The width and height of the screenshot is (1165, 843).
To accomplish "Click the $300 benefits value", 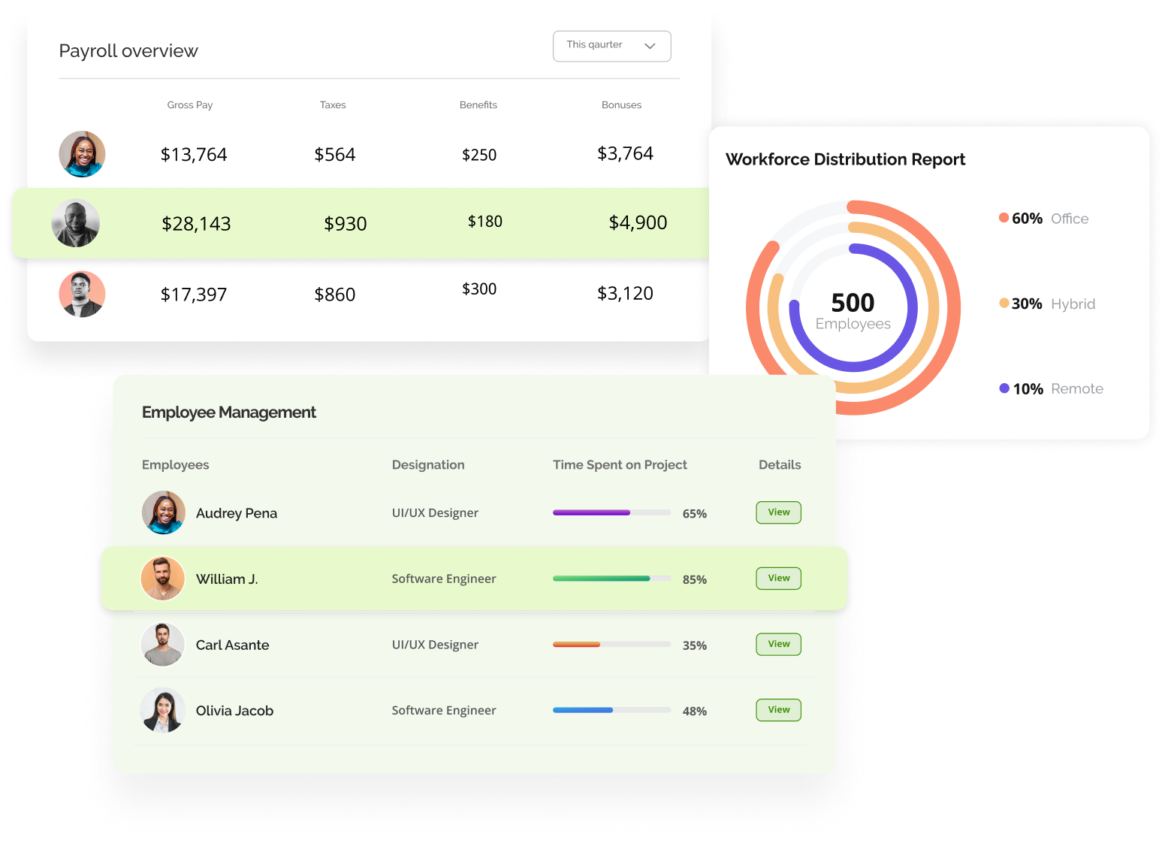I will pyautogui.click(x=479, y=289).
